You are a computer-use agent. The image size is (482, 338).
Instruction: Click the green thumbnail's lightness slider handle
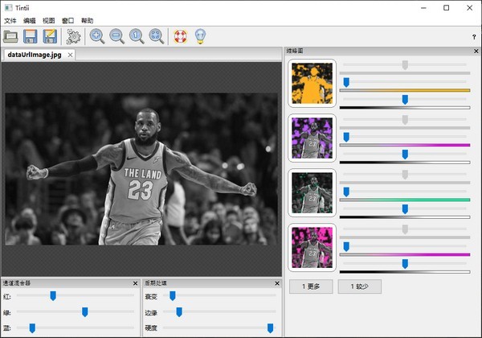[x=405, y=209]
